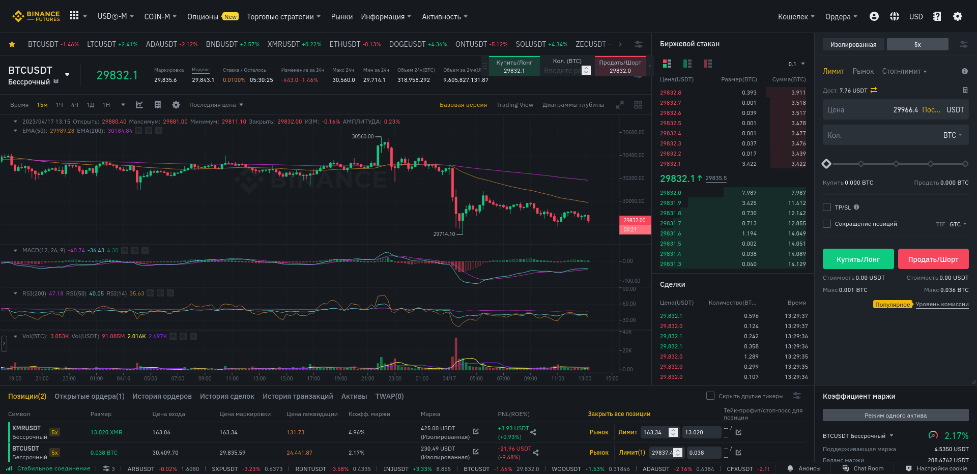Click Закрыть все позиции link

coord(619,414)
